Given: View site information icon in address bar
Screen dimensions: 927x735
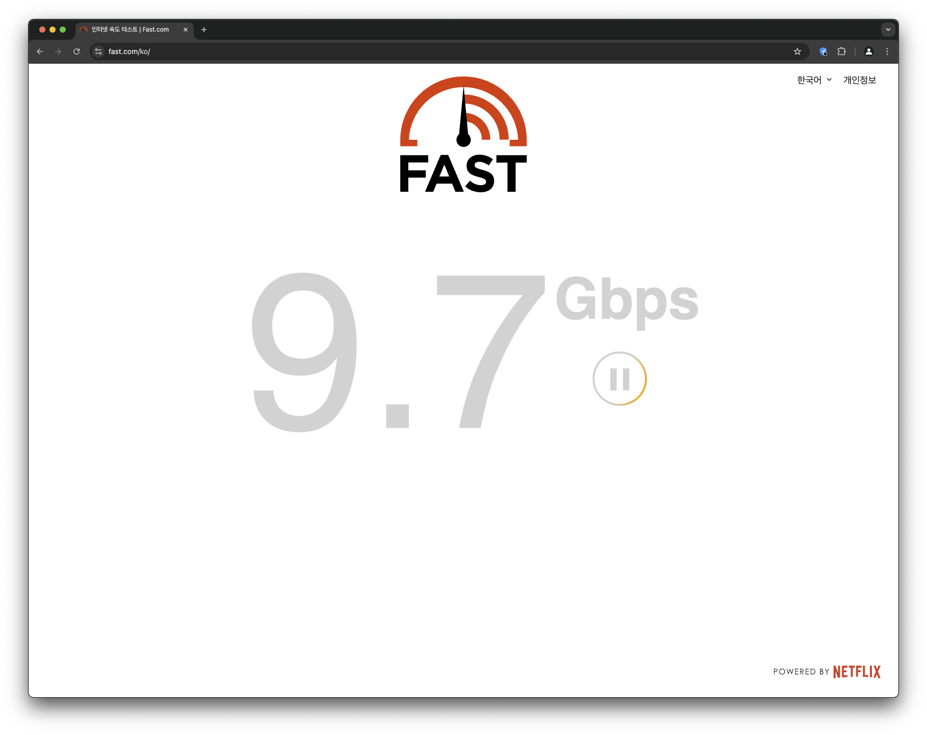Looking at the screenshot, I should coord(98,52).
